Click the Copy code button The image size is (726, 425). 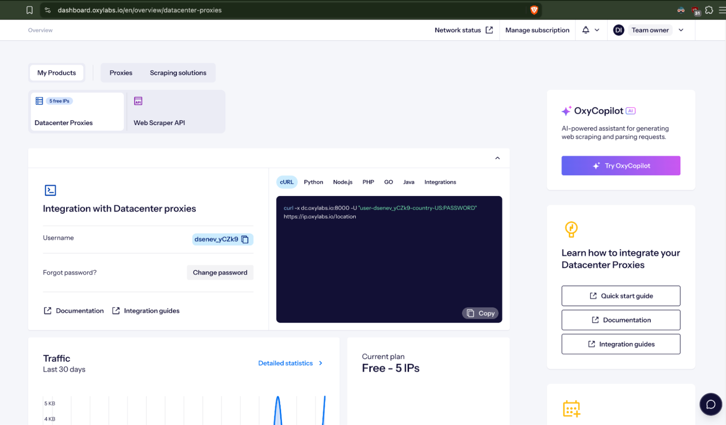tap(480, 313)
